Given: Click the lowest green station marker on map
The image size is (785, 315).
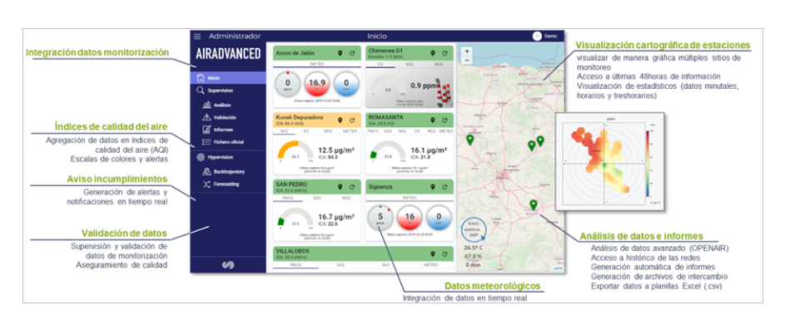Looking at the screenshot, I should point(533,205).
